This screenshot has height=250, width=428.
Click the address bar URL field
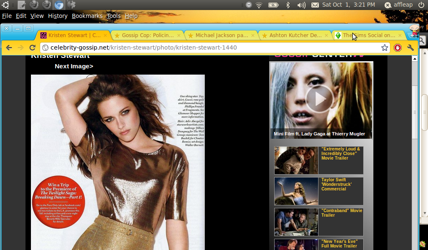pos(214,47)
